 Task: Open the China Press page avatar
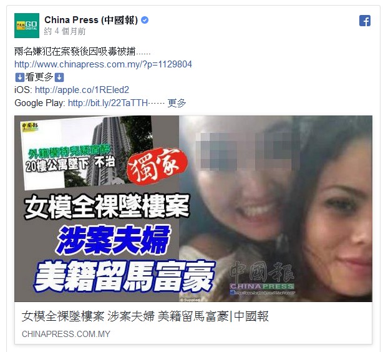click(x=27, y=26)
